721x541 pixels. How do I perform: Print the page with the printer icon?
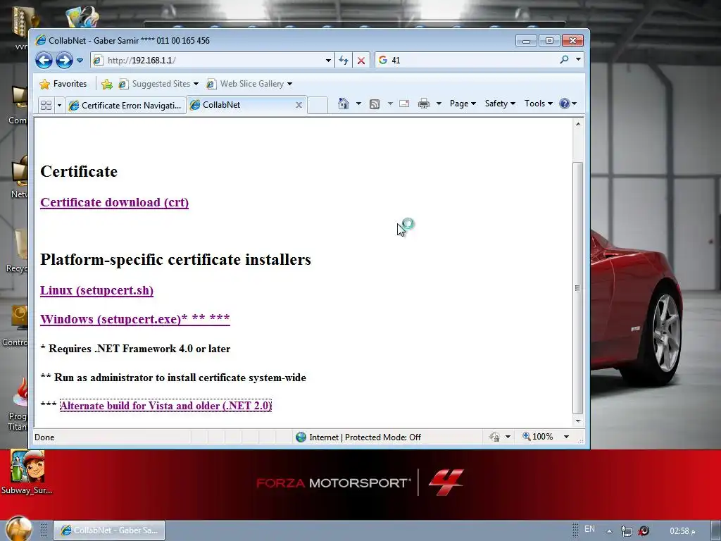click(423, 104)
